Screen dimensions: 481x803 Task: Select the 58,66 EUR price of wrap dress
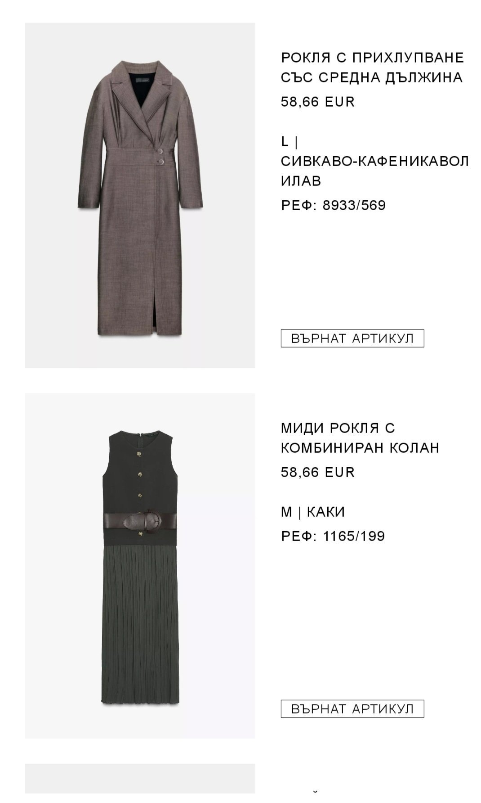pos(318,102)
